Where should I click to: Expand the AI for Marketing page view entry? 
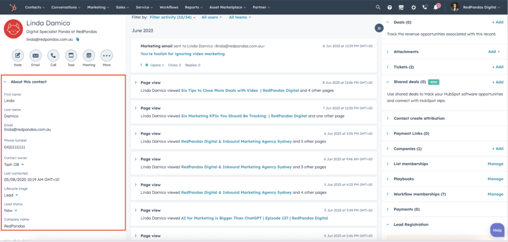coord(136,210)
